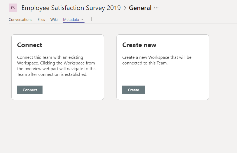Viewport: 237px width, 153px height.
Task: Click the ES team avatar icon
Action: point(13,8)
